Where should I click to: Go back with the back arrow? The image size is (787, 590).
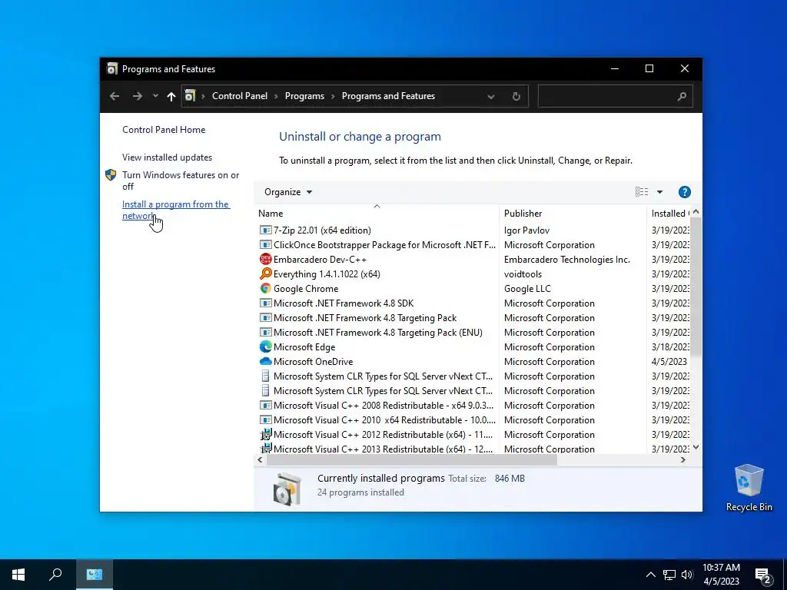[x=115, y=96]
